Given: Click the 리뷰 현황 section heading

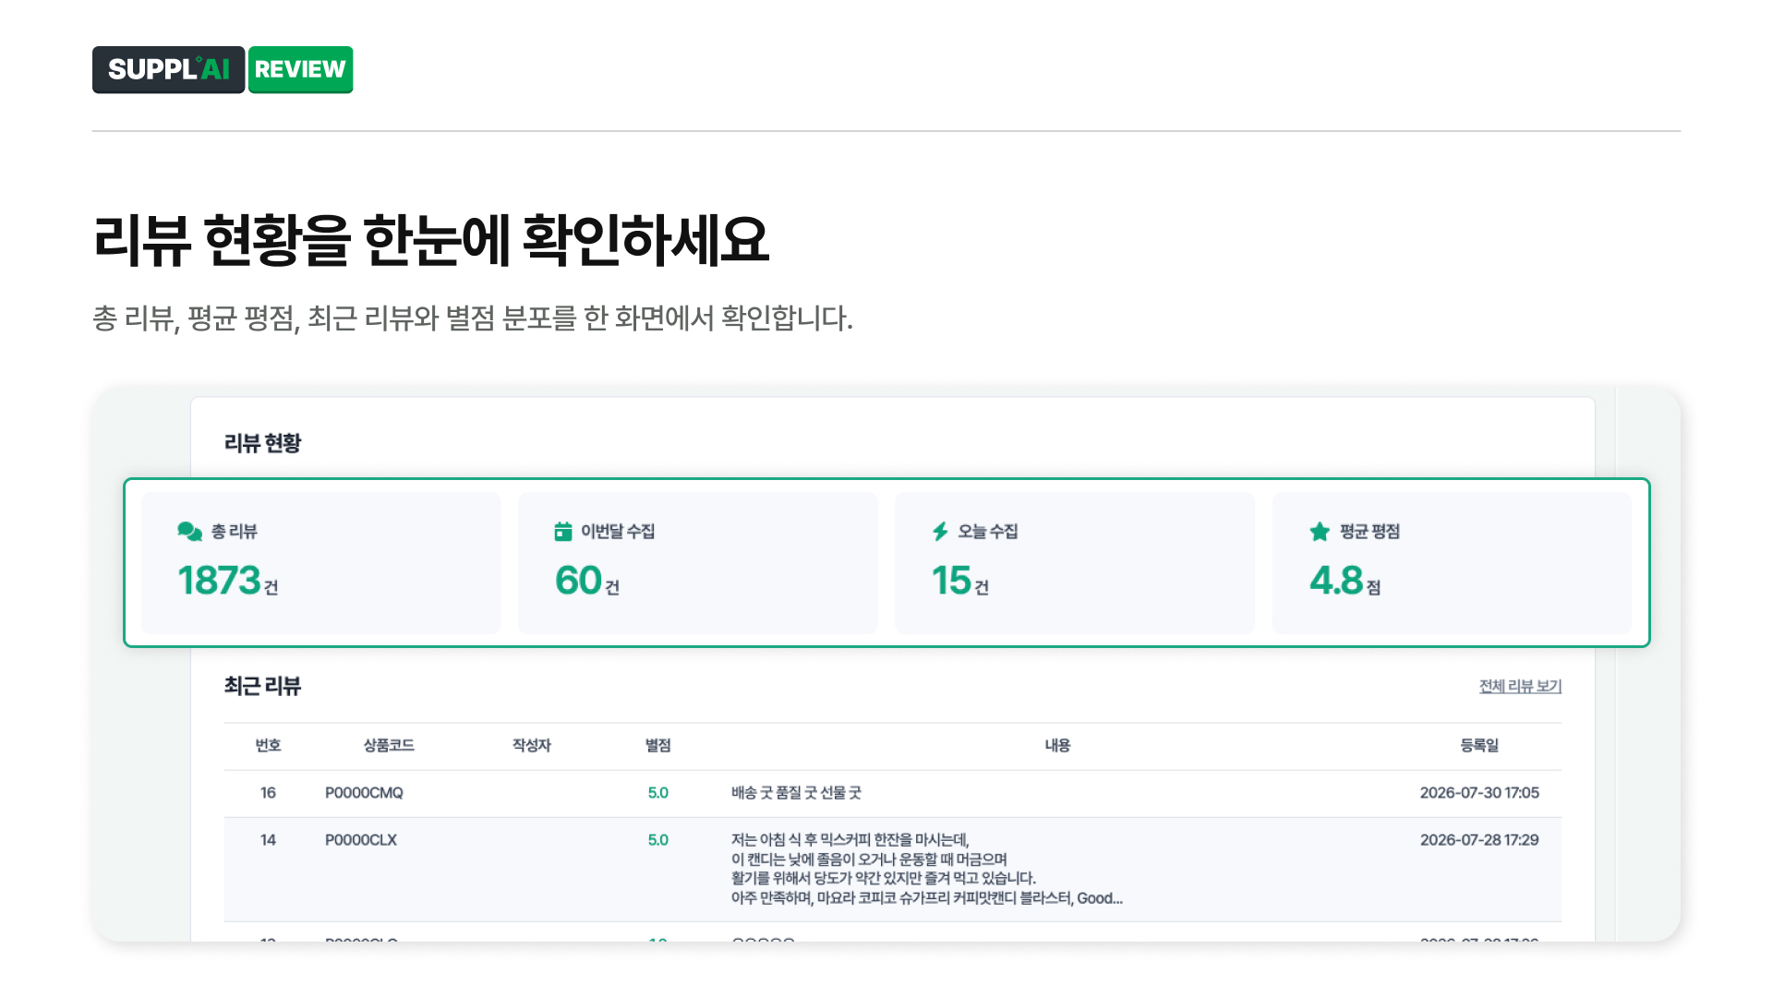Looking at the screenshot, I should [262, 443].
